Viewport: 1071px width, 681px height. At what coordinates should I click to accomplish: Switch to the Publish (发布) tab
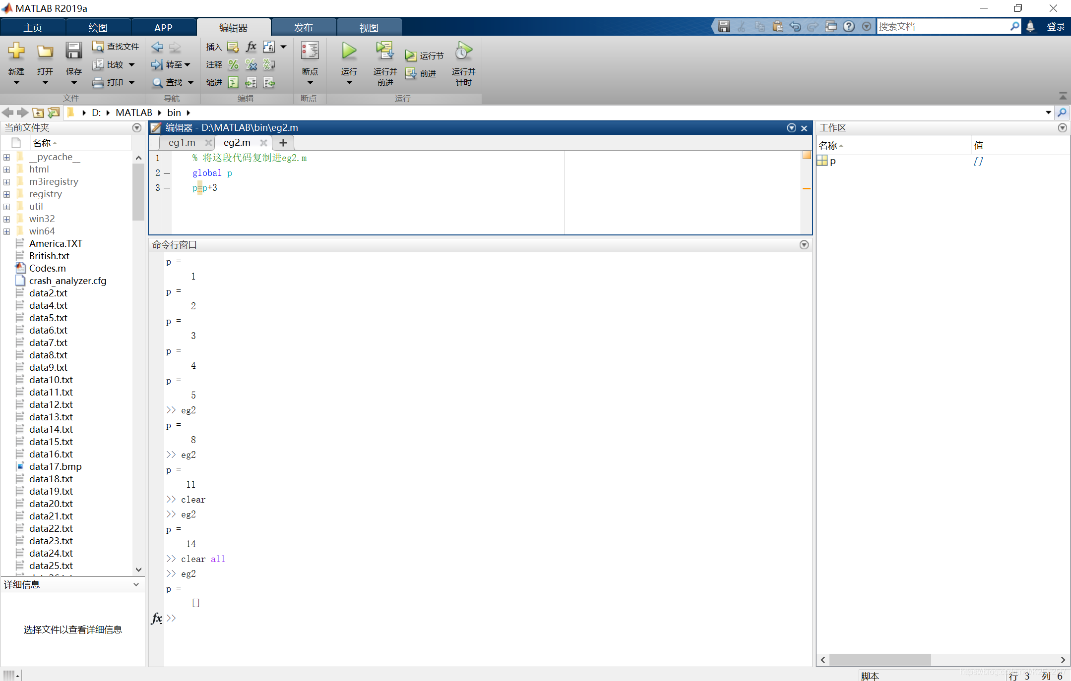pyautogui.click(x=303, y=28)
